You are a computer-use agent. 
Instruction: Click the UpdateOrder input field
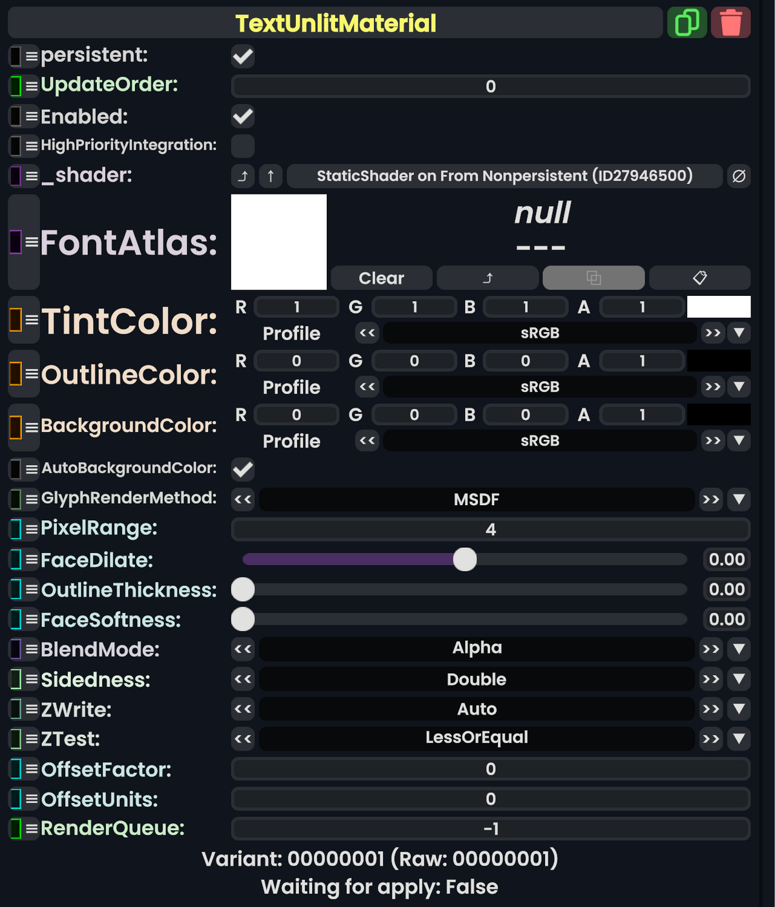(491, 86)
